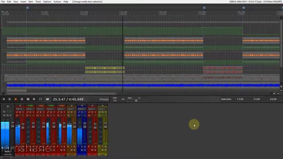Solo the olive mixer track
The height and width of the screenshot is (159, 283).
click(x=105, y=150)
